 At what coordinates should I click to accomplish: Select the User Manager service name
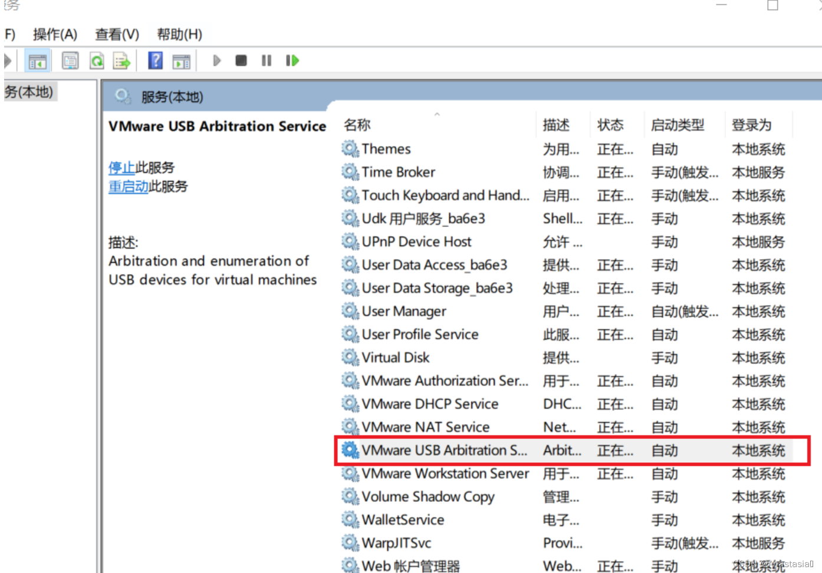coord(404,311)
